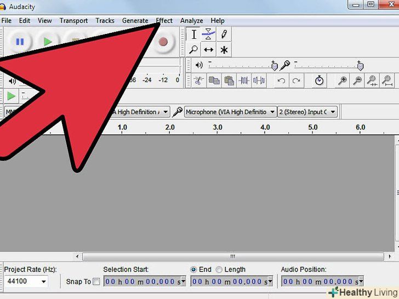Click the horizontal scrollbar thumb
This screenshot has height=299, width=399.
point(233,256)
